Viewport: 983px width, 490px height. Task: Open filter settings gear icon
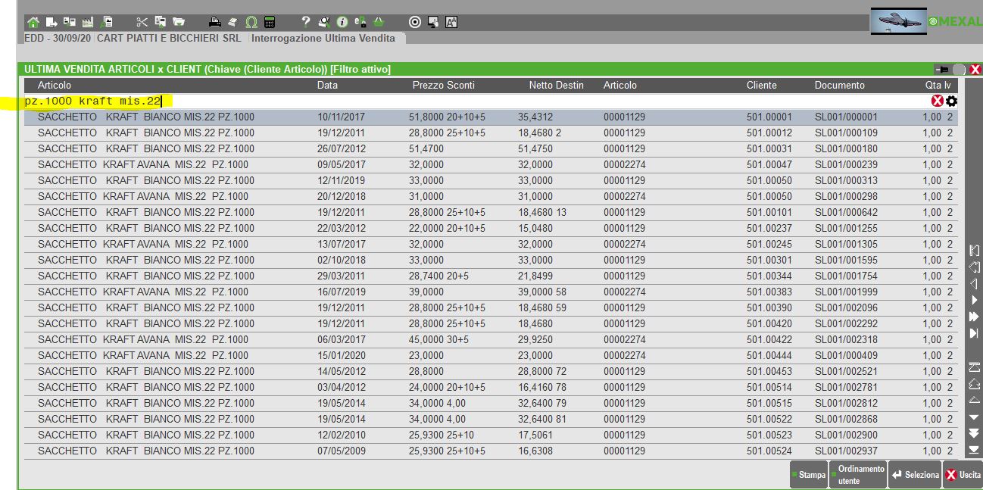[951, 101]
